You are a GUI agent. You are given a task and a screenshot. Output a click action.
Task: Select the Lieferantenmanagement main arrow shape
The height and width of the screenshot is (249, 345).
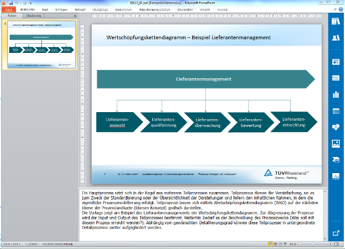204,79
